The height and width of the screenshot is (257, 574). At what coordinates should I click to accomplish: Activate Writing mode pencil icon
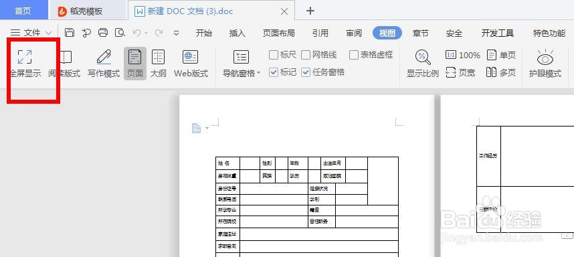tap(104, 57)
